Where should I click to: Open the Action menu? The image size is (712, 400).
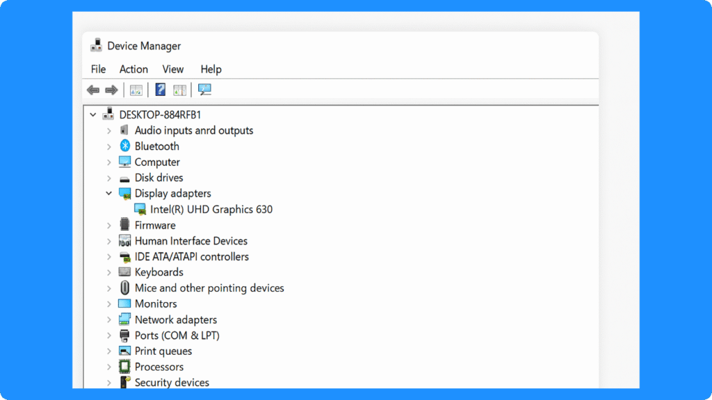point(133,69)
